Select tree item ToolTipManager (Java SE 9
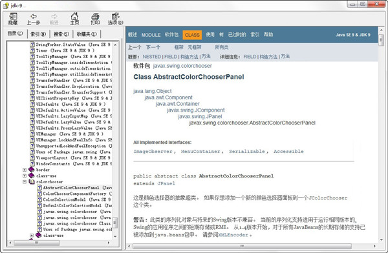 point(73,56)
